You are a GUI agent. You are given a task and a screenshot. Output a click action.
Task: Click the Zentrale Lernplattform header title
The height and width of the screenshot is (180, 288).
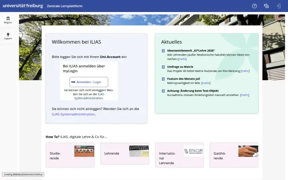65,6
